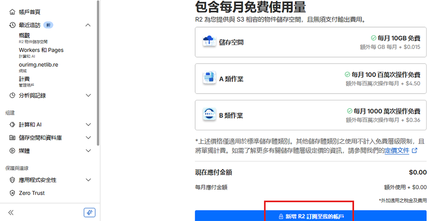The image size is (432, 221).
Task: Click the 保護與連線 section header
Action: click(17, 168)
